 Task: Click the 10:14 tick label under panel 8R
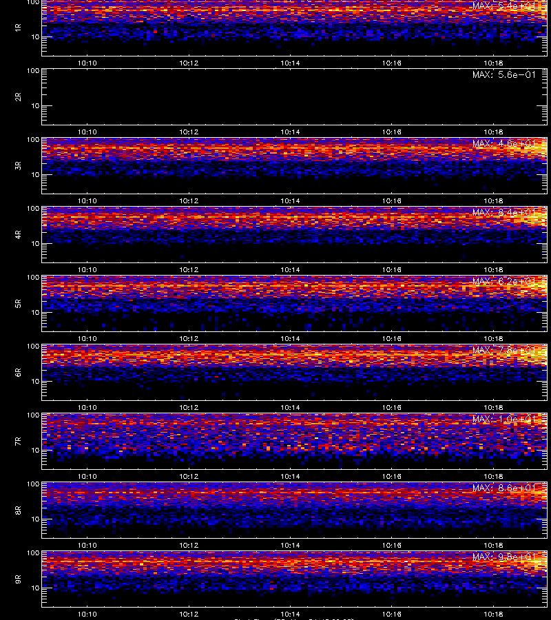click(x=290, y=545)
